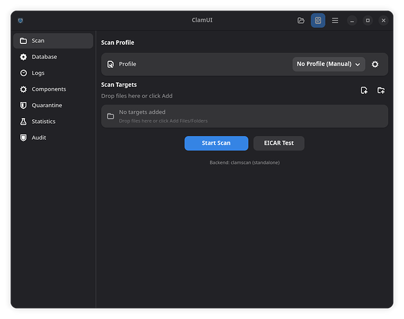Open the Scan view in the sidebar
The width and height of the screenshot is (404, 319).
(x=53, y=41)
